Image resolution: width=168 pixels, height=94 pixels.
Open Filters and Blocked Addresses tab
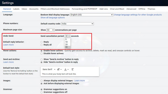[55, 9]
